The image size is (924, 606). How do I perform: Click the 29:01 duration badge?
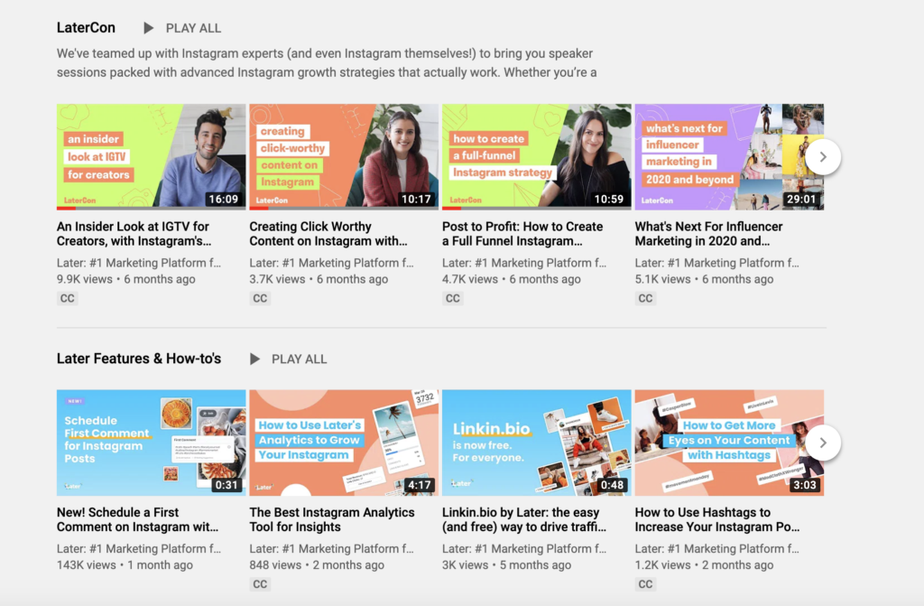tap(801, 200)
